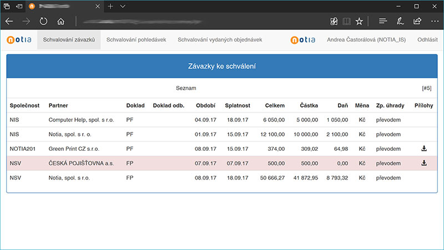
Task: Click the tax value 64,98
Action: click(x=341, y=149)
